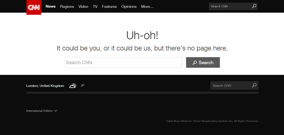Open the TV menu item
The height and width of the screenshot is (135, 284).
[95, 7]
